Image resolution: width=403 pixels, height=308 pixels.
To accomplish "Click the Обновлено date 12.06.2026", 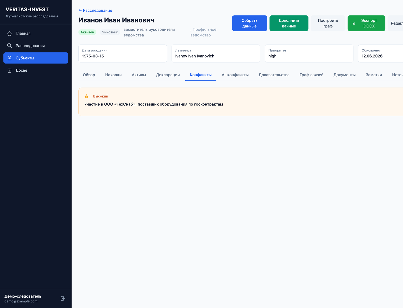I will click(372, 56).
